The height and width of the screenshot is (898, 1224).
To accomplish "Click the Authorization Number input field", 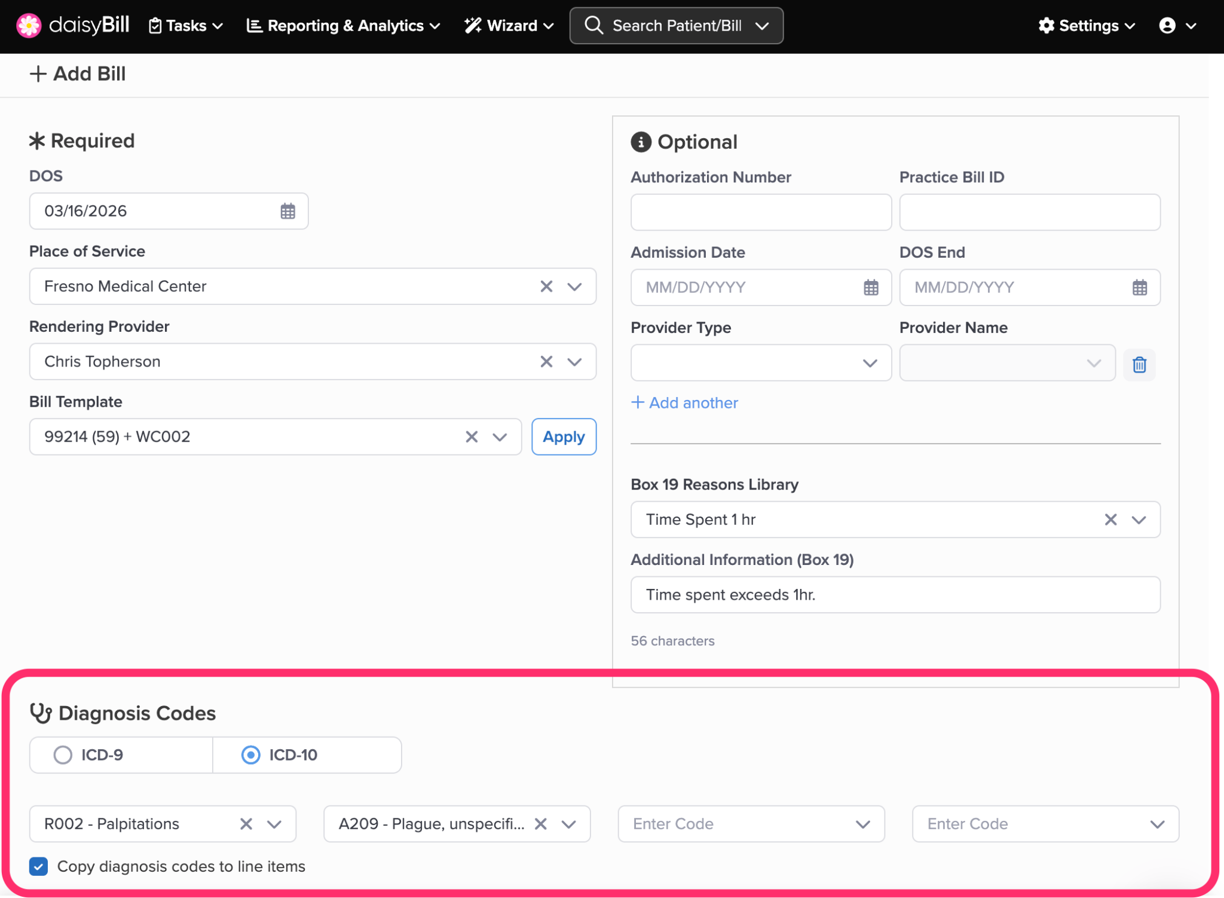I will [x=760, y=212].
